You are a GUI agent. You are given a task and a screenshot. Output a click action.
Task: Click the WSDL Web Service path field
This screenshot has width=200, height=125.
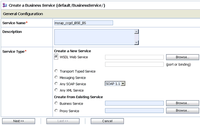coord(134,57)
